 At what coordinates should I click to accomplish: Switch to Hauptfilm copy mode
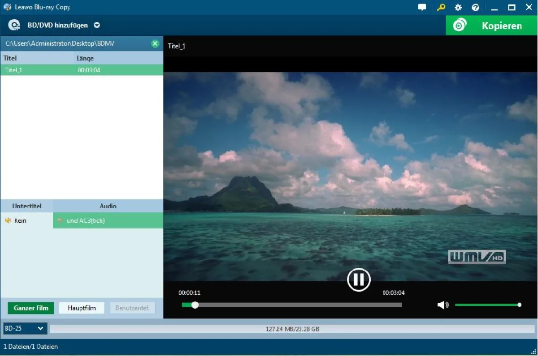[82, 308]
